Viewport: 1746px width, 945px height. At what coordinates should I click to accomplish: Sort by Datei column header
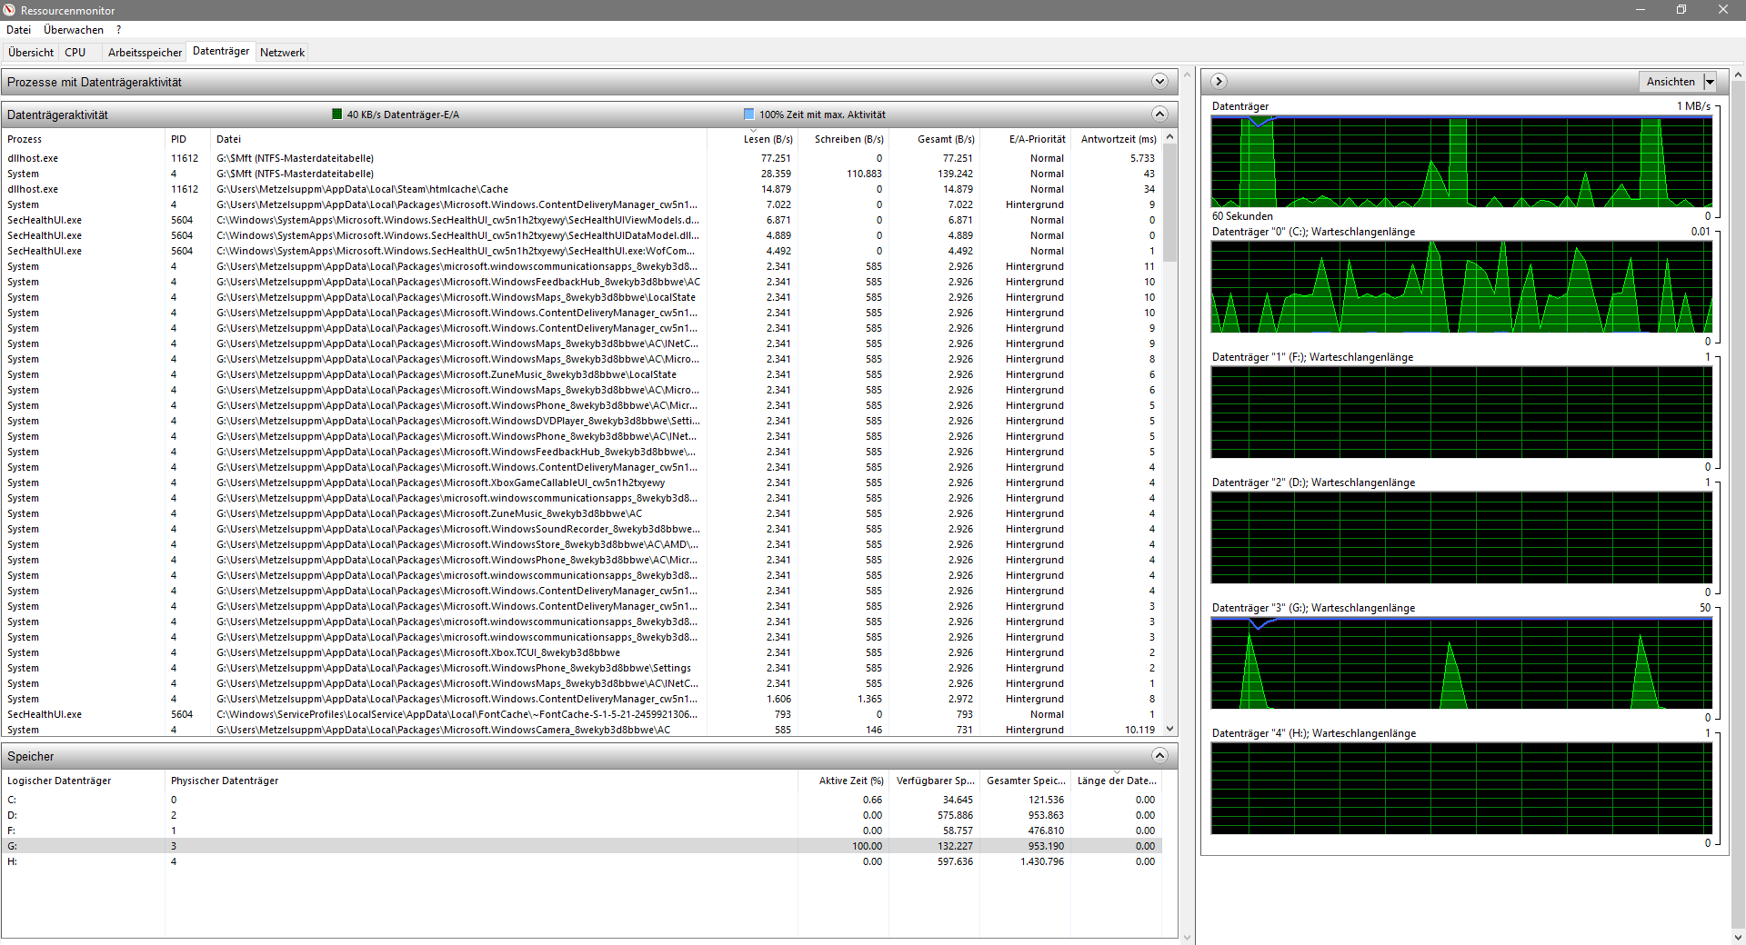click(x=459, y=139)
